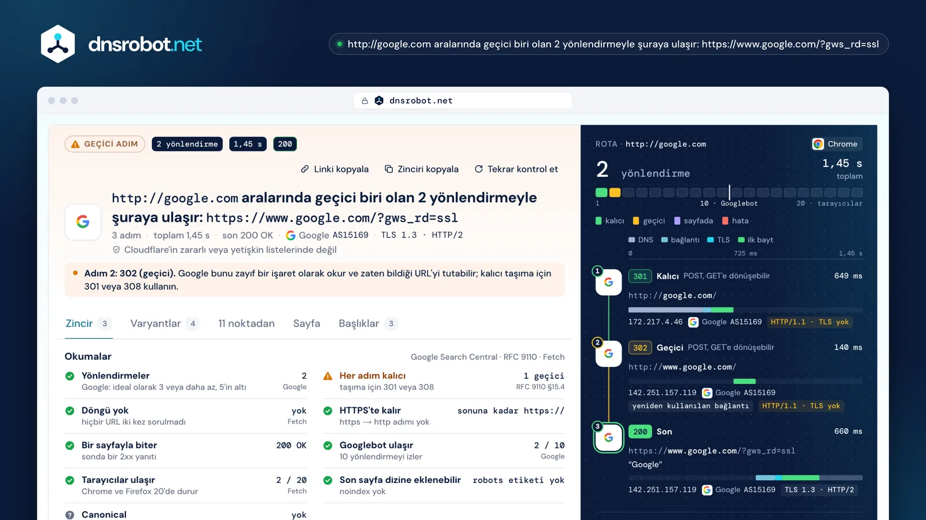Image resolution: width=926 pixels, height=520 pixels.
Task: Open the 11 noktadan tab
Action: click(247, 324)
